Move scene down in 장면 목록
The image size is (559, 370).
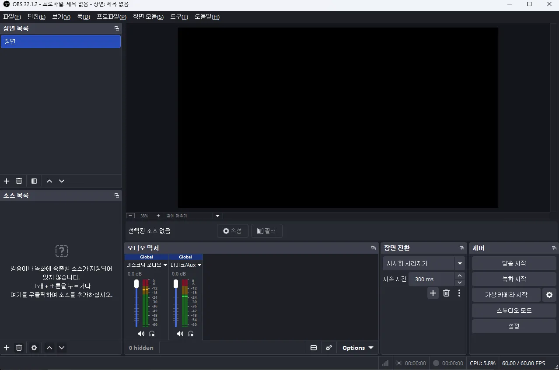62,181
